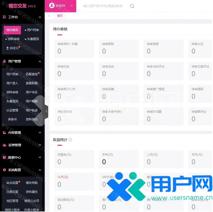Click the 内容管理 blocks icon
Viewport: 213px width, 212px height.
pos(4,133)
